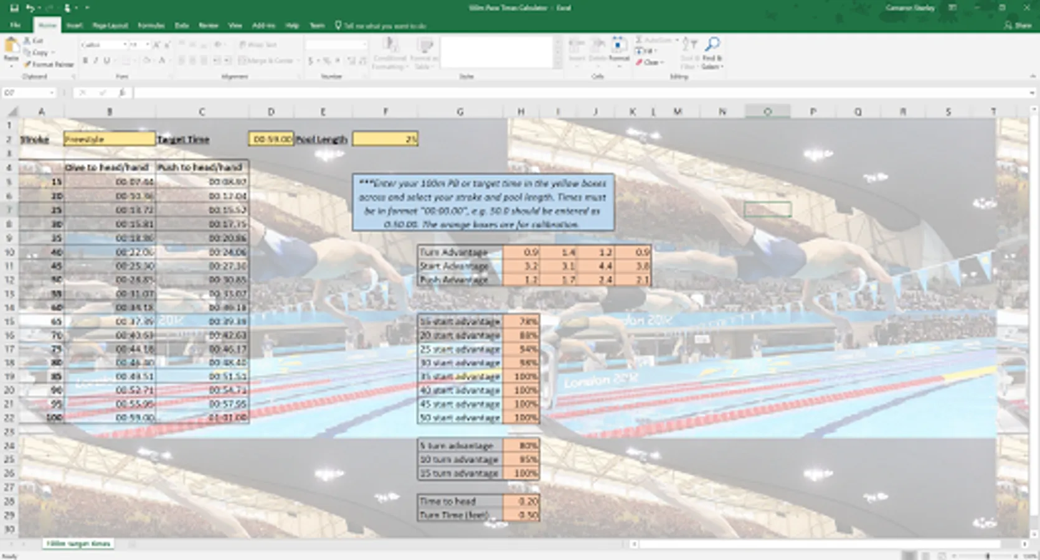Click the row 15 header

point(9,322)
